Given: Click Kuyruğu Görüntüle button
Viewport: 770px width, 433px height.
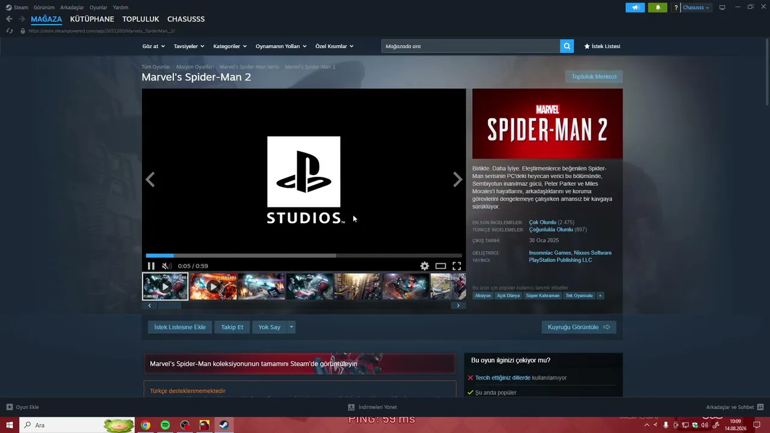Looking at the screenshot, I should pyautogui.click(x=579, y=327).
